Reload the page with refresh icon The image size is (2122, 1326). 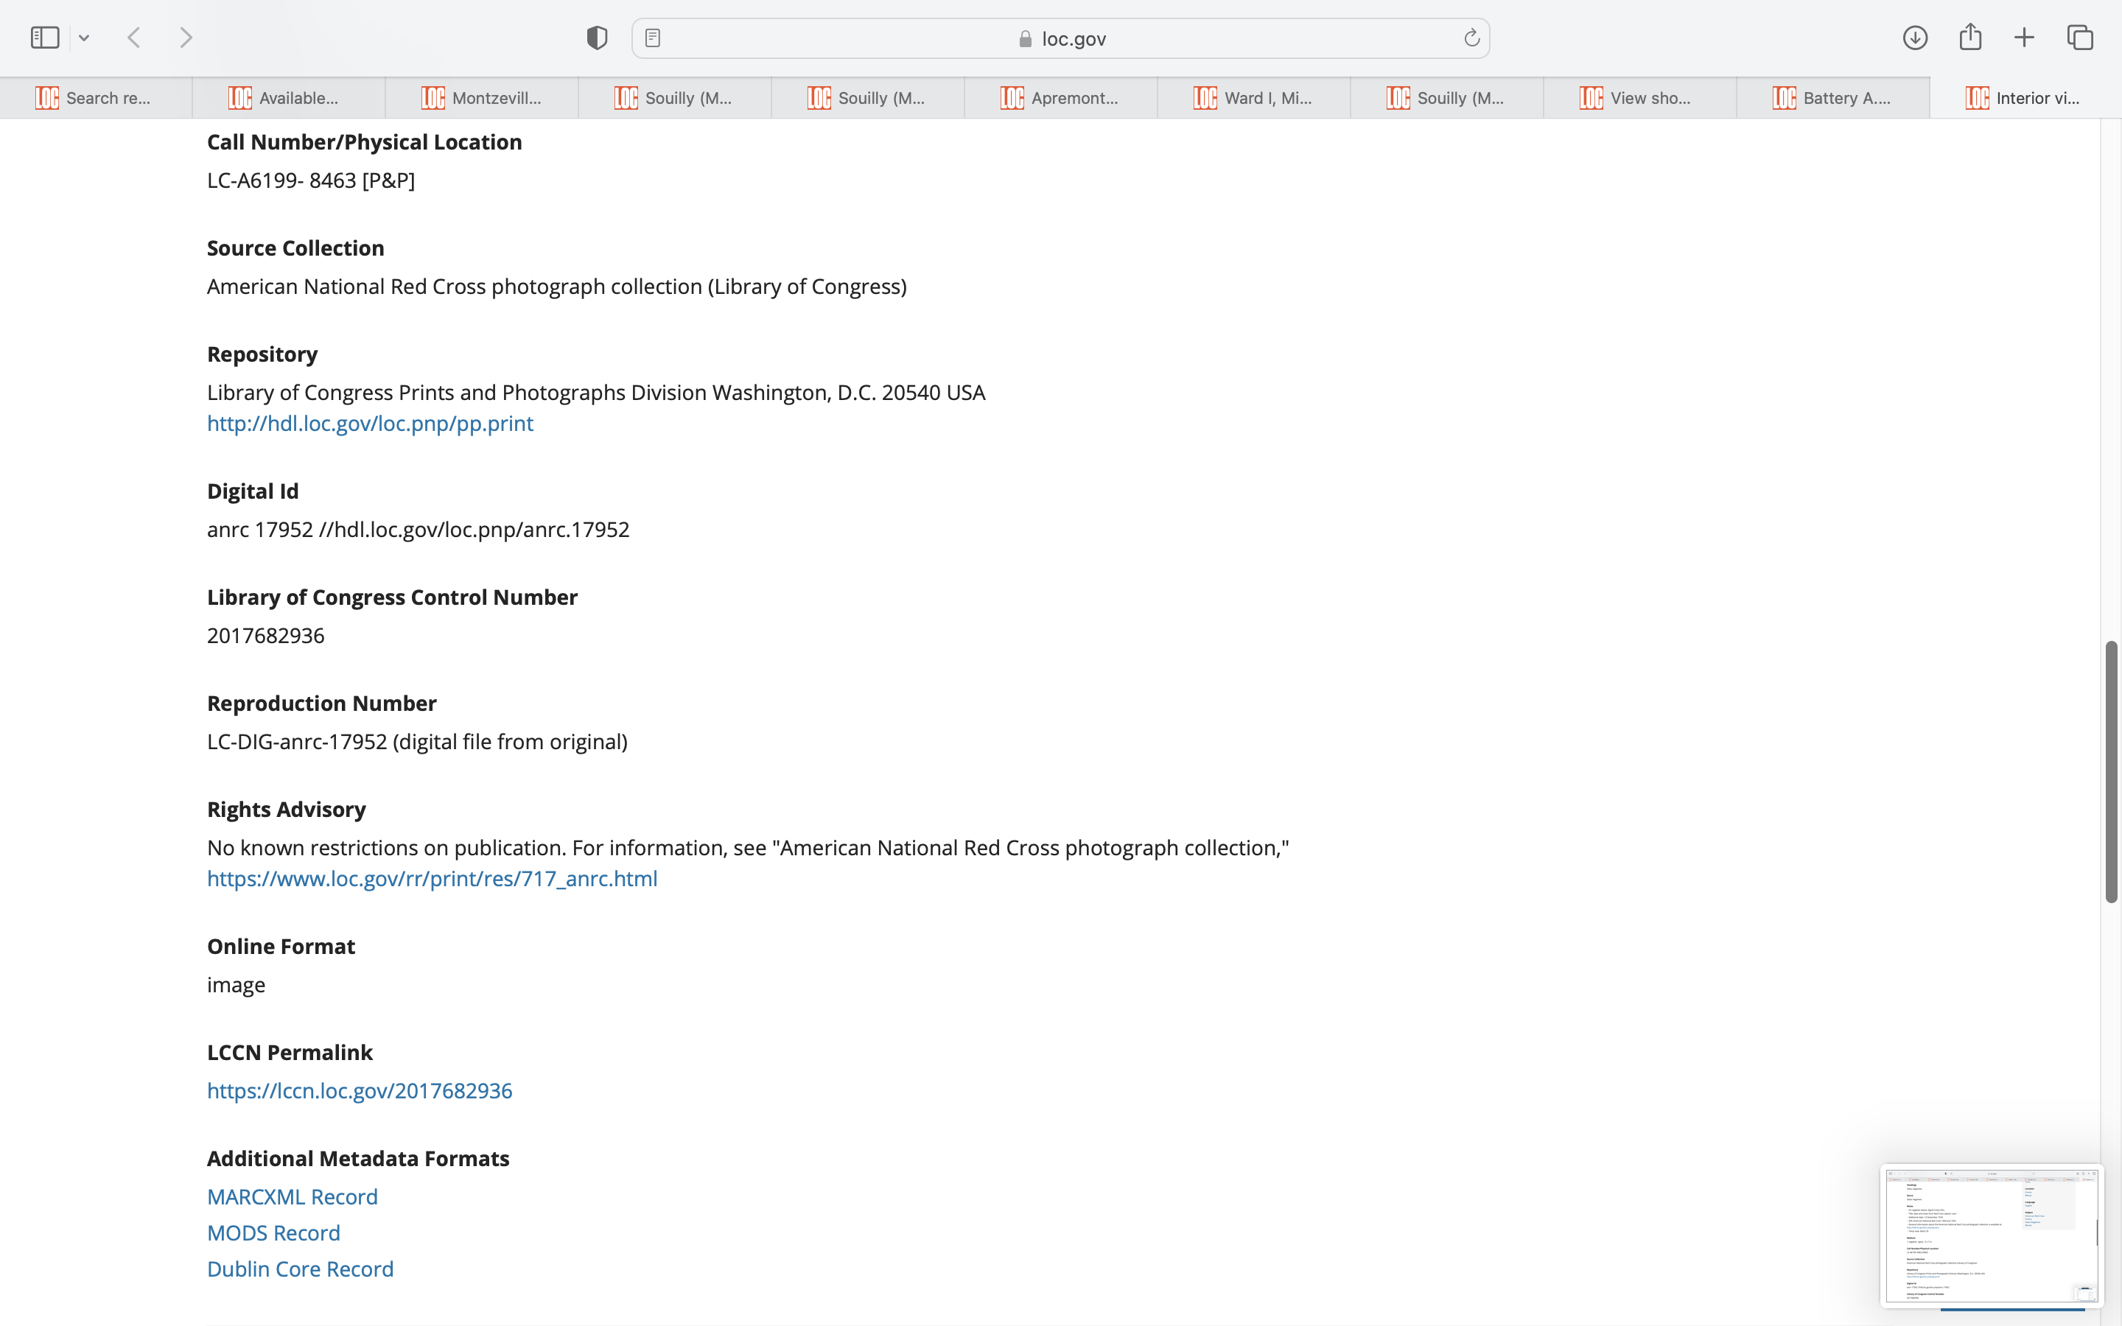click(x=1471, y=38)
